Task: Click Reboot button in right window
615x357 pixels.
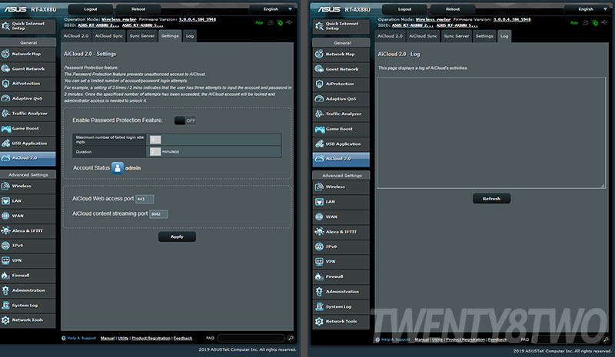Action: [x=453, y=9]
